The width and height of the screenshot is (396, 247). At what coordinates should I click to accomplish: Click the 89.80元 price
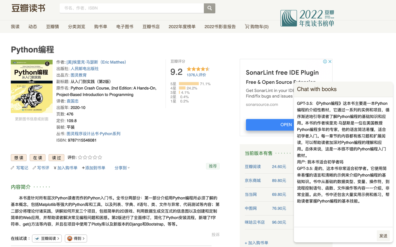pos(279,180)
